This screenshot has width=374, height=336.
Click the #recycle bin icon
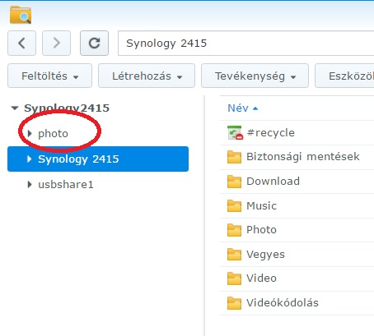pyautogui.click(x=235, y=133)
